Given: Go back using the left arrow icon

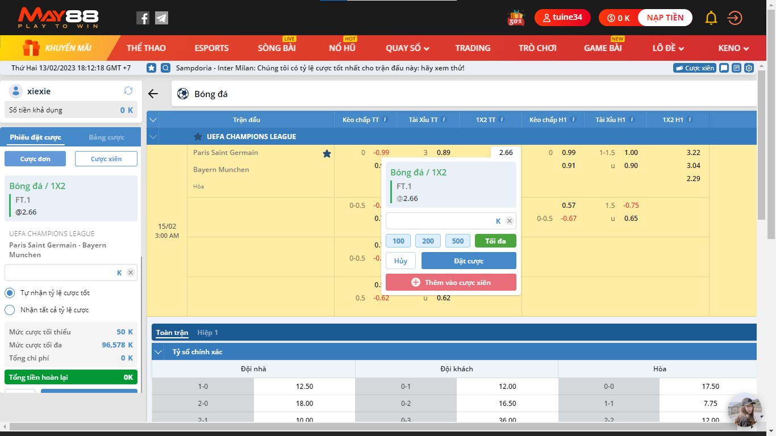Looking at the screenshot, I should [153, 94].
